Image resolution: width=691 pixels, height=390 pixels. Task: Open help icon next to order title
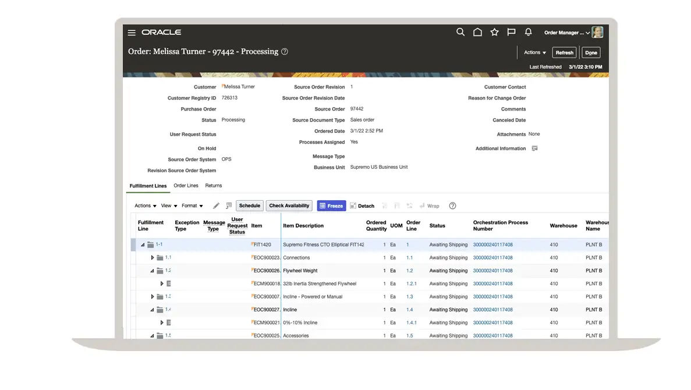click(285, 52)
